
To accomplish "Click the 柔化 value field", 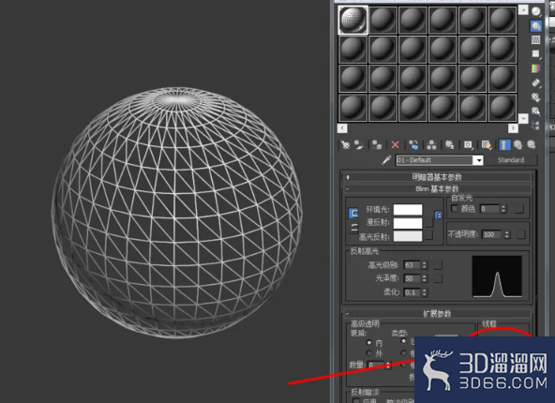I will coord(412,292).
